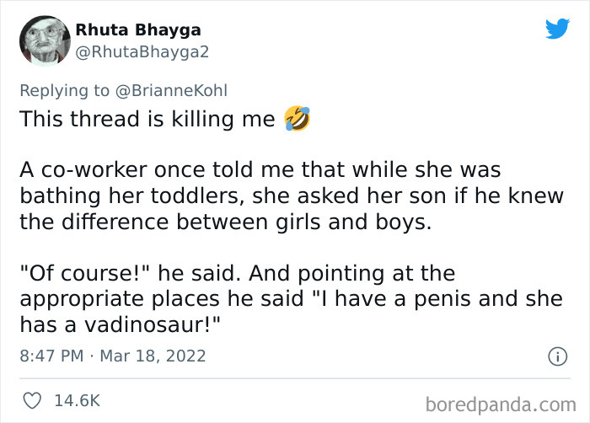Open Rhuta Bhayga's profile picture
Screen dimensions: 590x423
[44, 40]
